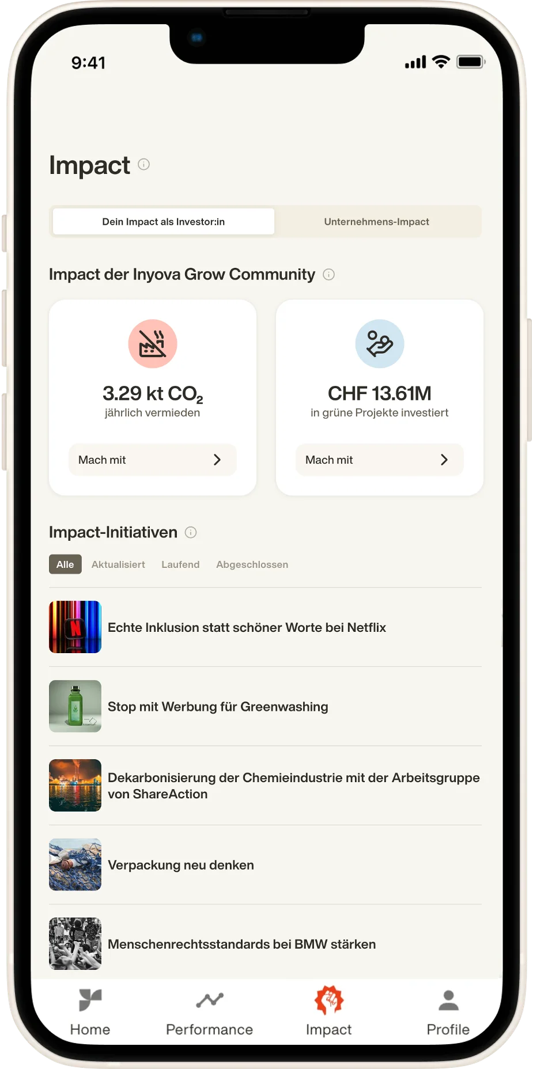This screenshot has width=533, height=1069.
Task: Open the Performance chart tab icon
Action: click(x=210, y=1000)
